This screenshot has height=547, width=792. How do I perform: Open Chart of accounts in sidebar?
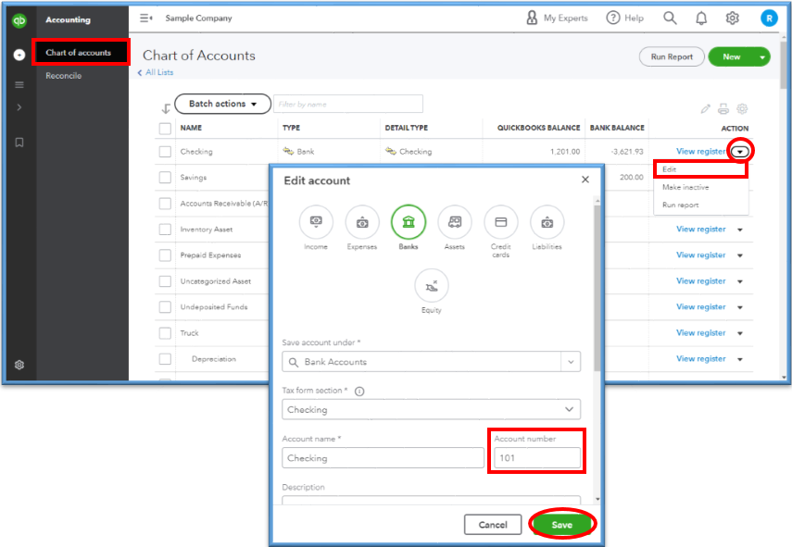pyautogui.click(x=81, y=53)
